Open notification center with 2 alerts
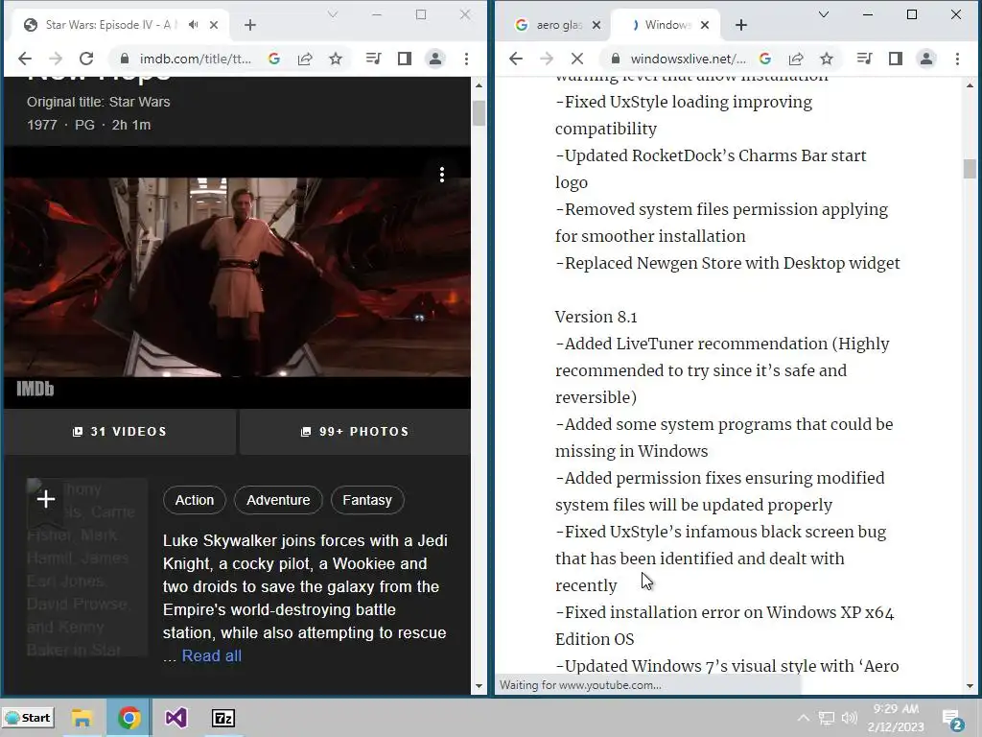The height and width of the screenshot is (737, 982). coord(953,720)
